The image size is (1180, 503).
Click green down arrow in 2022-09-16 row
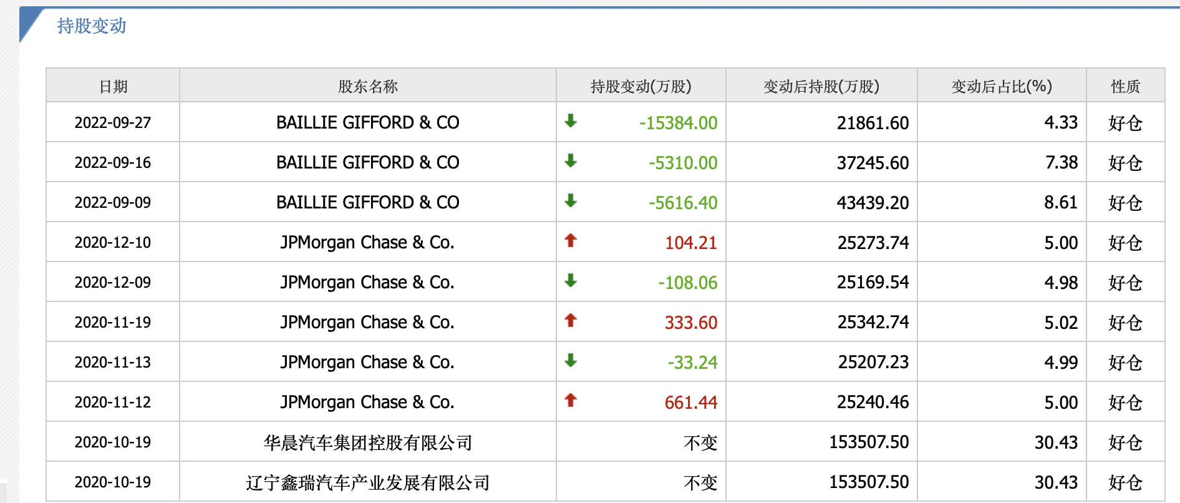(x=570, y=160)
